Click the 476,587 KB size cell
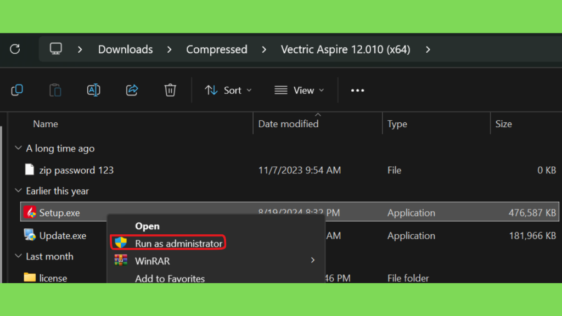This screenshot has width=562, height=316. pos(532,213)
